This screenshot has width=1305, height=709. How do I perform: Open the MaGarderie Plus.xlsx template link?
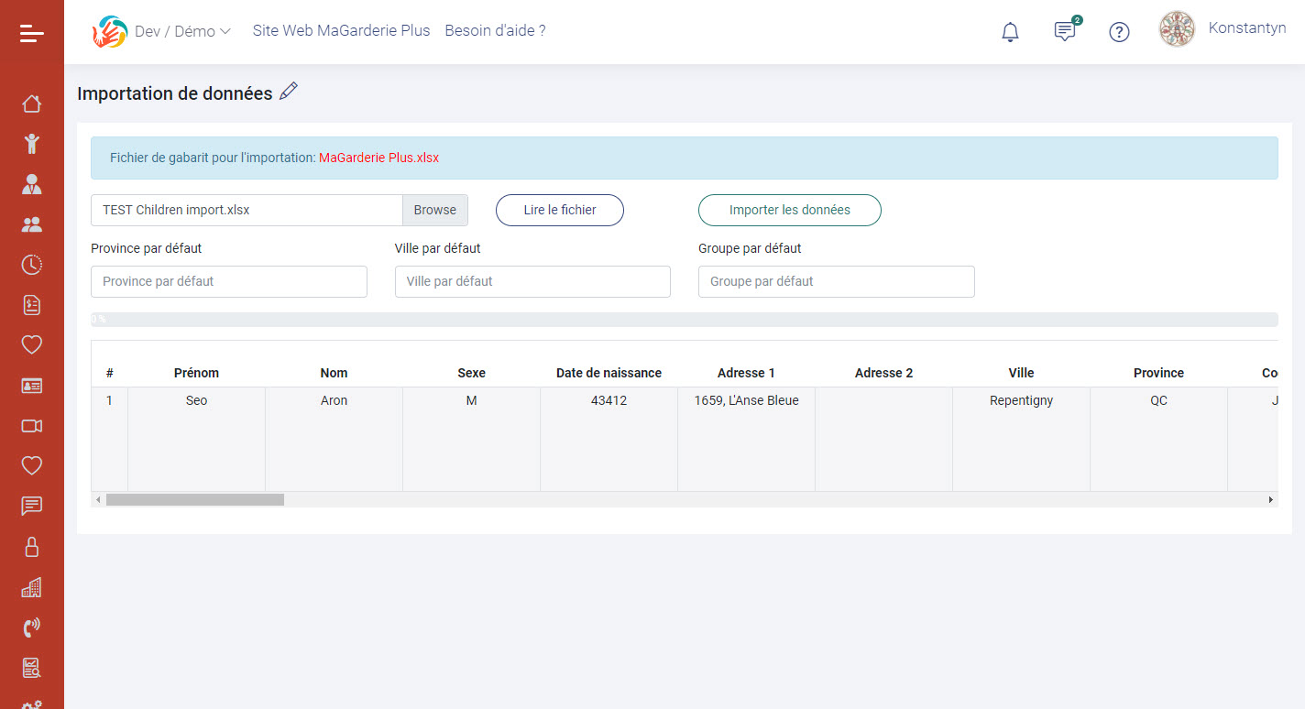click(x=378, y=158)
